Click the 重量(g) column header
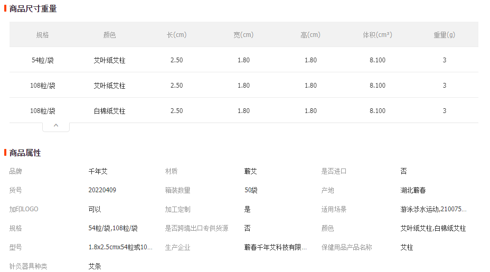 445,35
